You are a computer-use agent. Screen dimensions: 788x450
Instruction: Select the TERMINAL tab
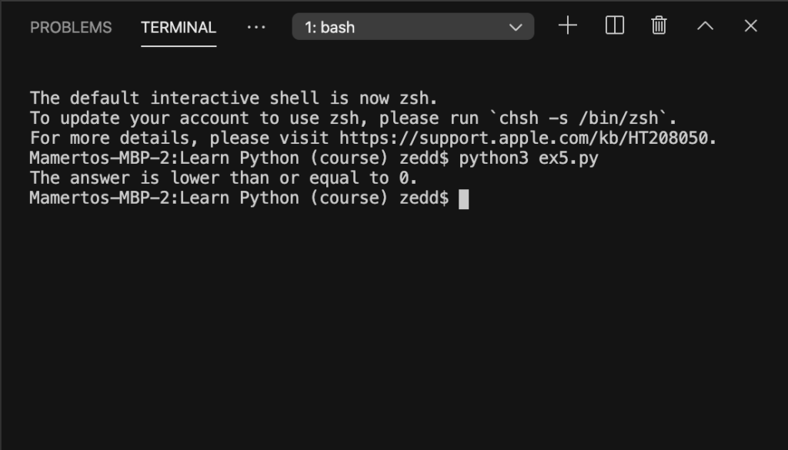click(179, 28)
